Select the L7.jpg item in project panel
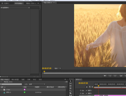Image resolution: width=126 pixels, height=96 pixels. 8,90
